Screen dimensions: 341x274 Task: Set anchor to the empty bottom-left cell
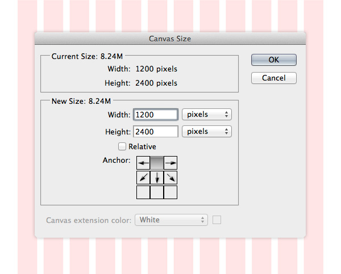coord(143,192)
